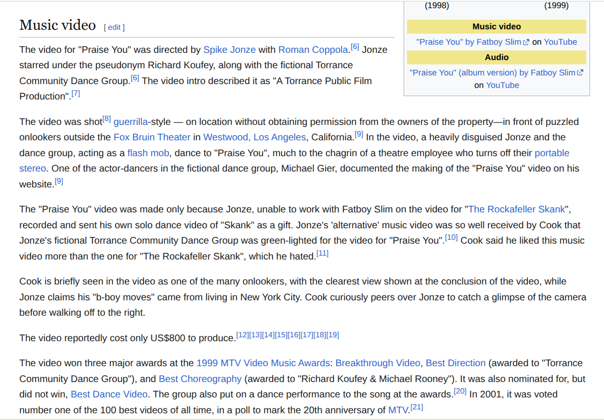Screen dimensions: 604x420
Task: Click the external link icon after "Fatboy Slim" music video
Action: click(526, 42)
